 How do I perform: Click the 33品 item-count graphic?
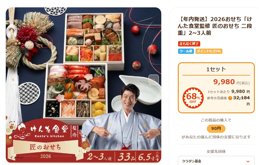[126, 157]
